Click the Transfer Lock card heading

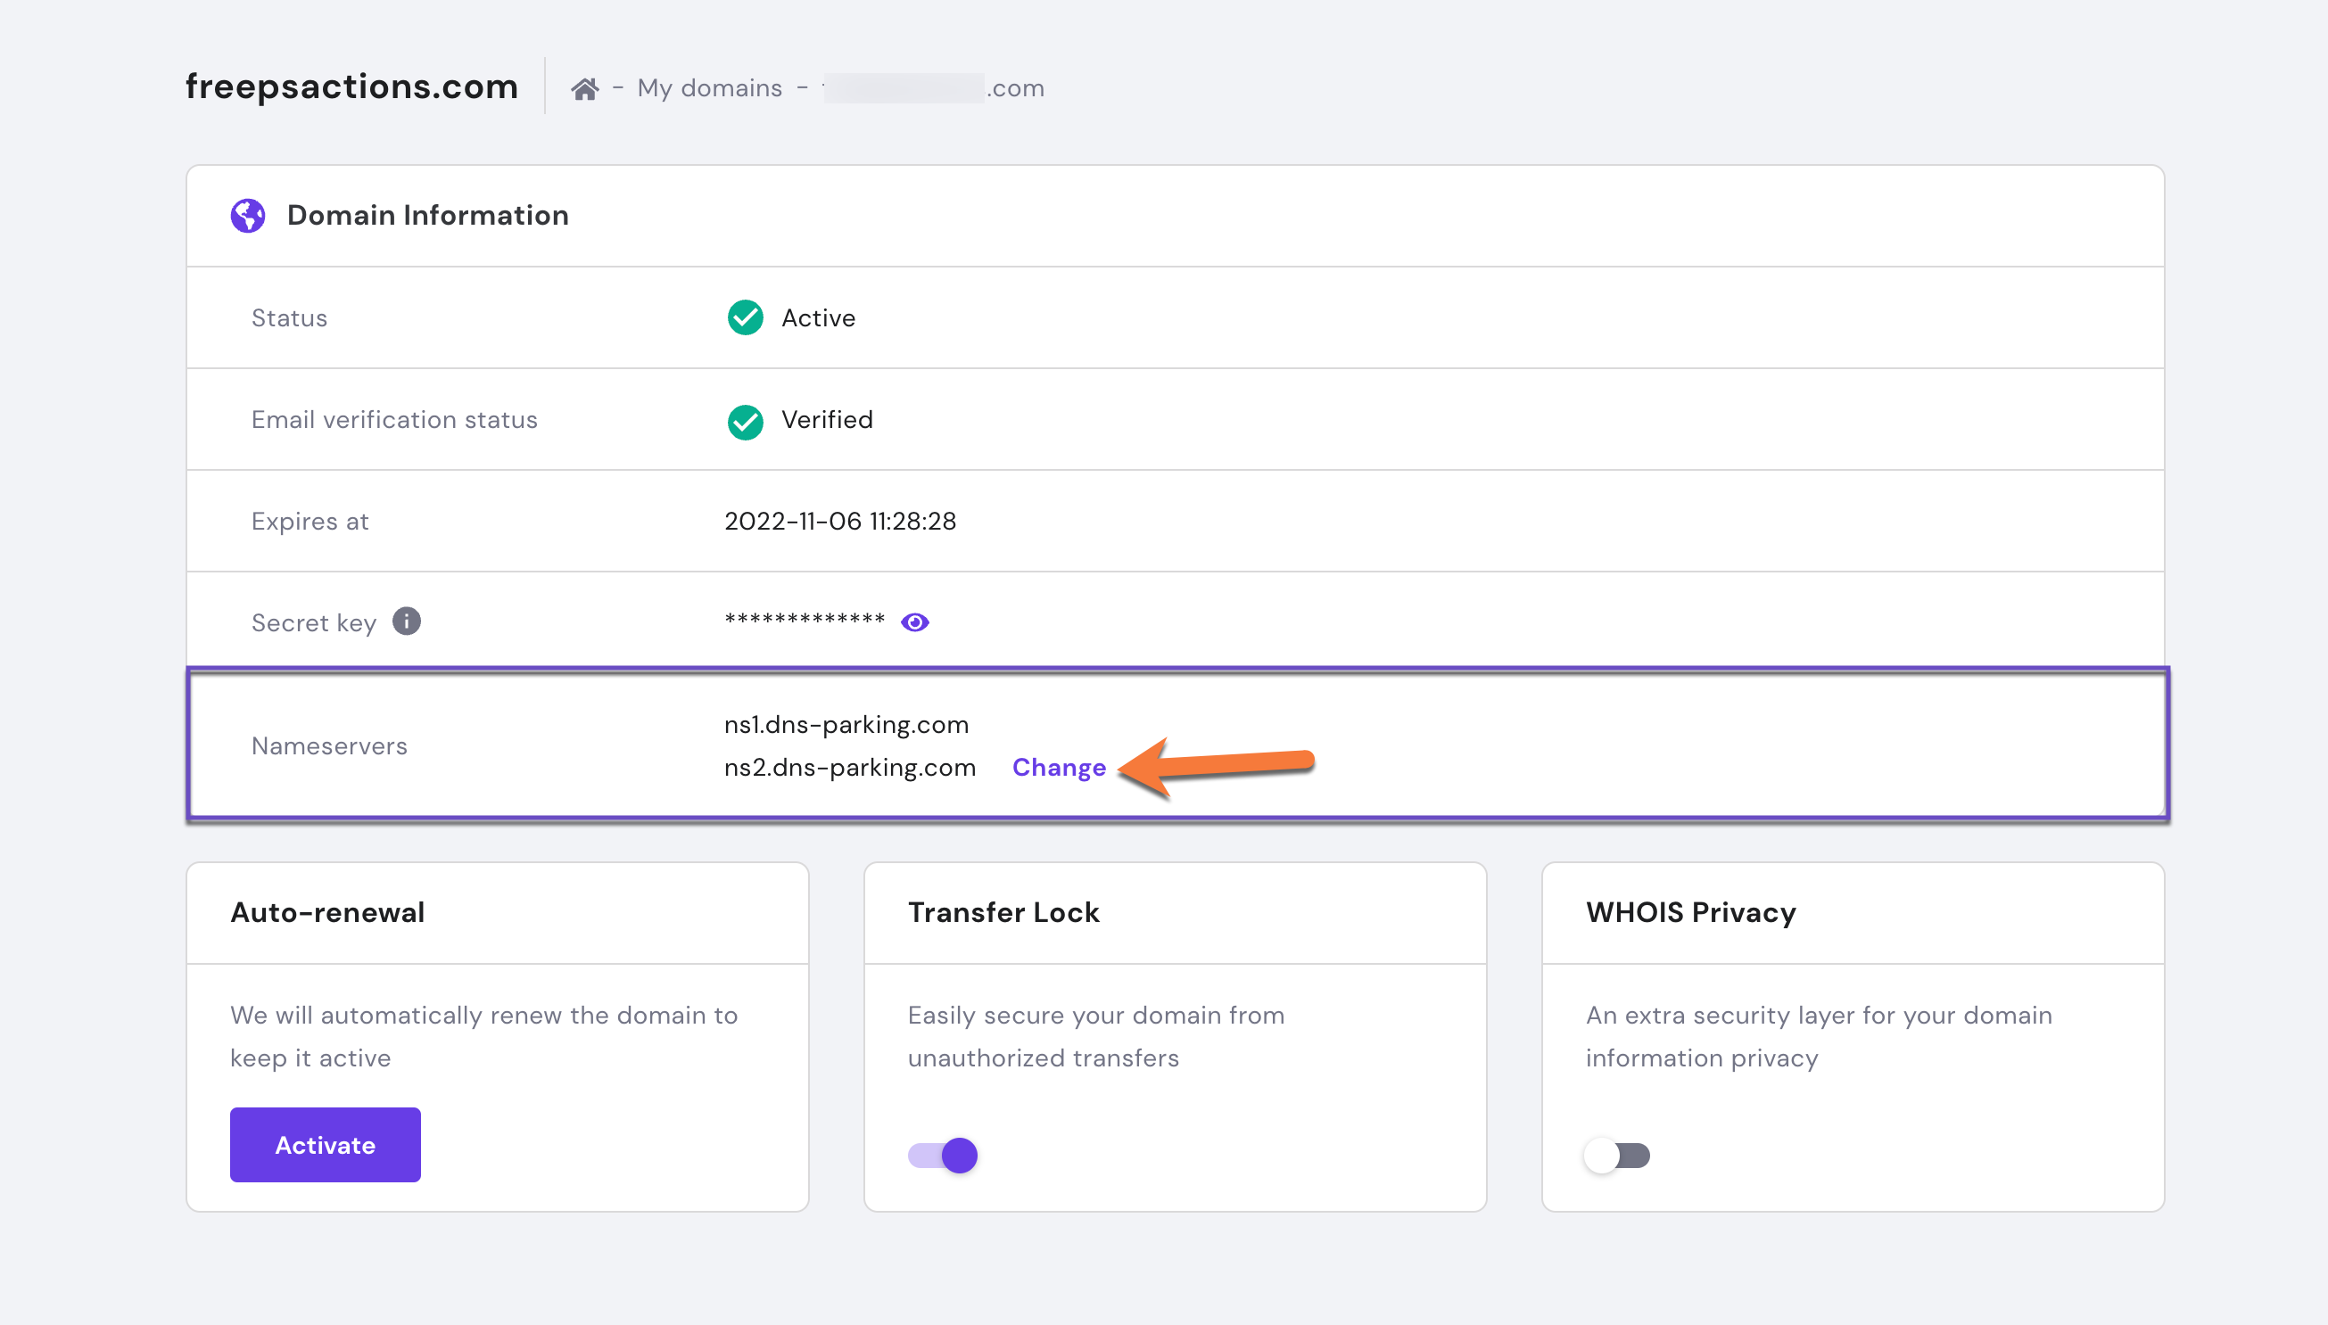(x=1003, y=912)
